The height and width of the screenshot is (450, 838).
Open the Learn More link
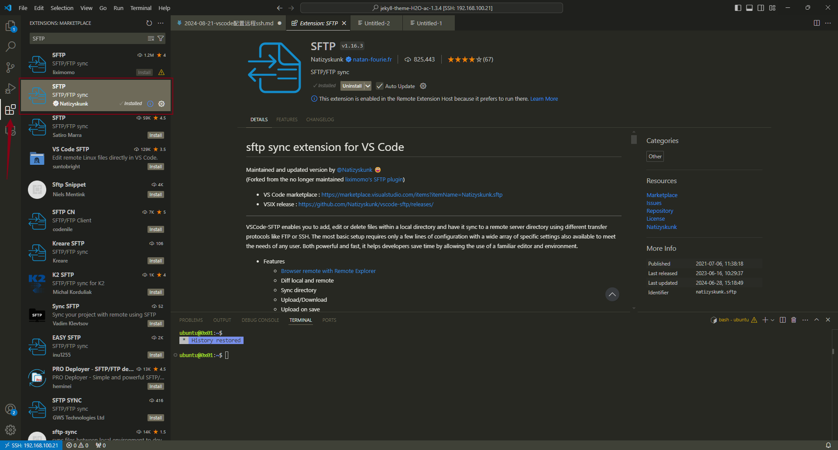click(x=544, y=99)
